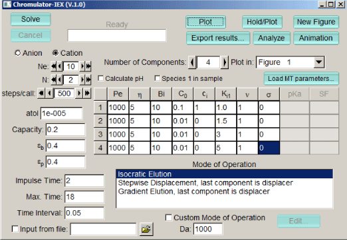
Task: Click the εb input field
Action: [x=65, y=146]
